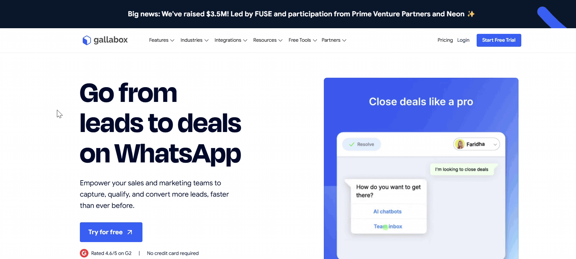Click the arrow icon on Try for free
Image resolution: width=576 pixels, height=259 pixels.
[130, 232]
